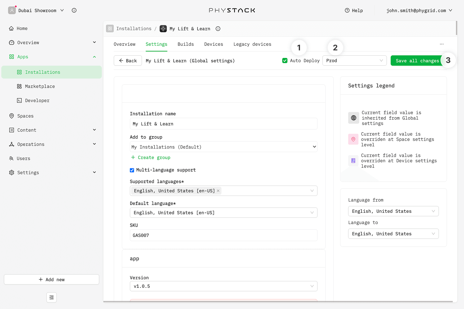Click the sidebar collapse icon at bottom
This screenshot has height=309, width=464.
point(52,297)
